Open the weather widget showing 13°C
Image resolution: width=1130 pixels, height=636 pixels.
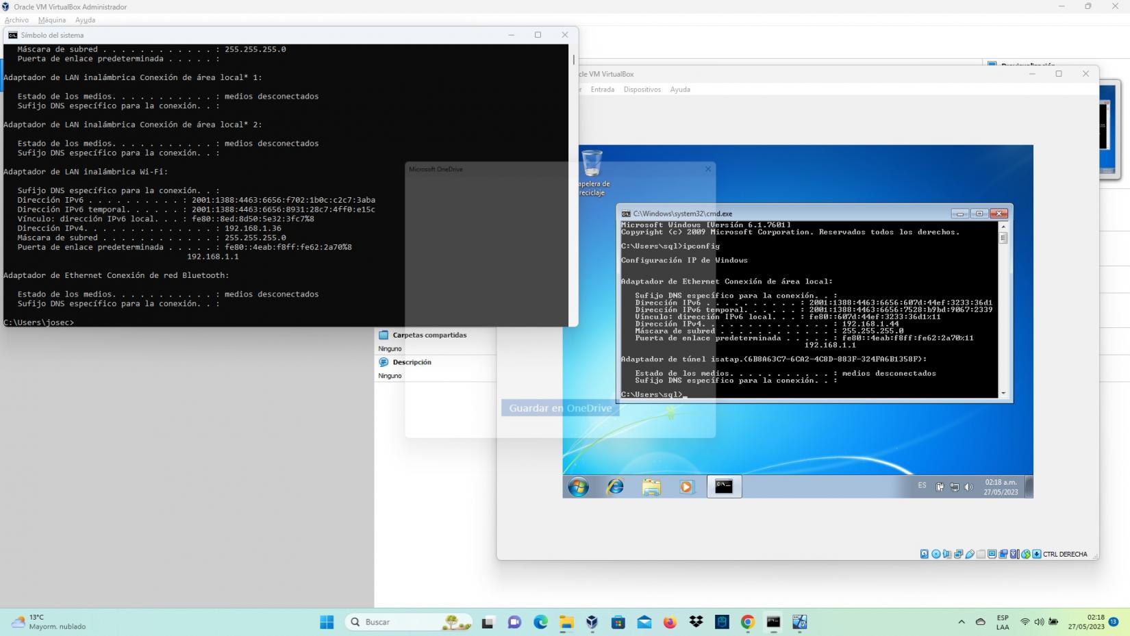click(x=49, y=622)
